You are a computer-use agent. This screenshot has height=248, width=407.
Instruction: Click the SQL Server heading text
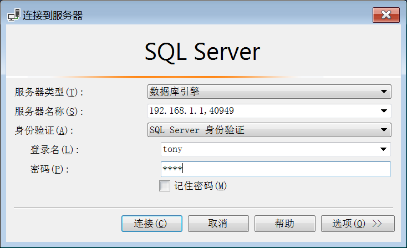[x=202, y=52]
